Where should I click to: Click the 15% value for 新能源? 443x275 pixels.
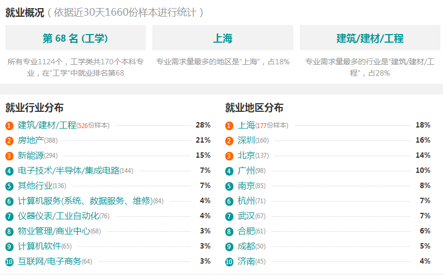tap(203, 155)
